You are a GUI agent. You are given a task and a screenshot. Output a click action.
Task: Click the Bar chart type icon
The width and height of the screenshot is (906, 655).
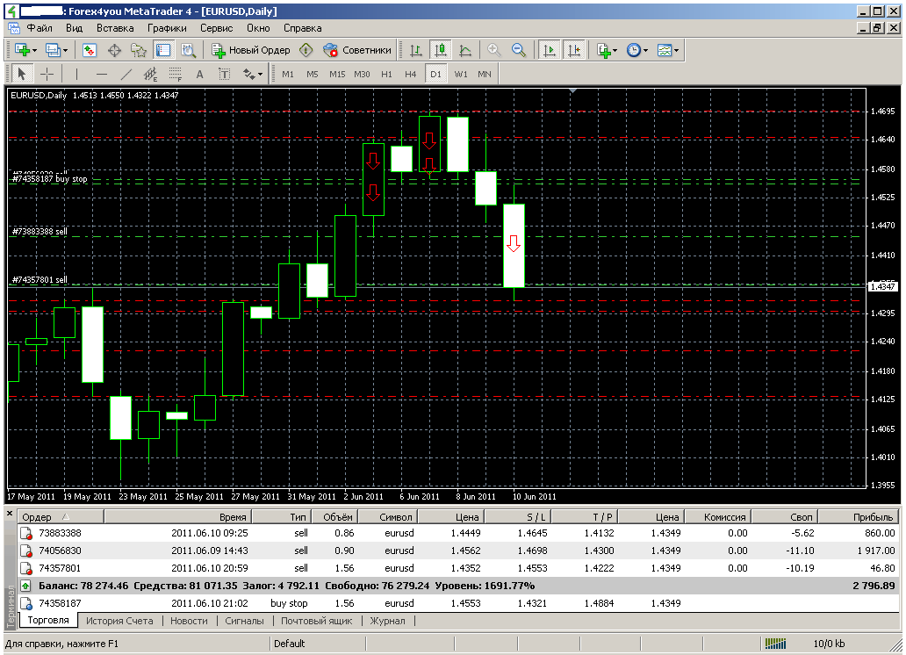416,51
